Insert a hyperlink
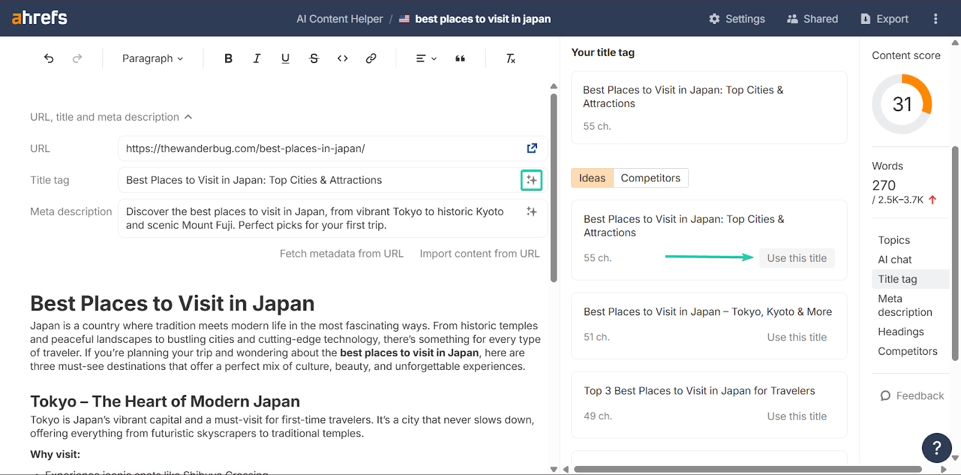Viewport: 961px width, 475px height. click(371, 58)
